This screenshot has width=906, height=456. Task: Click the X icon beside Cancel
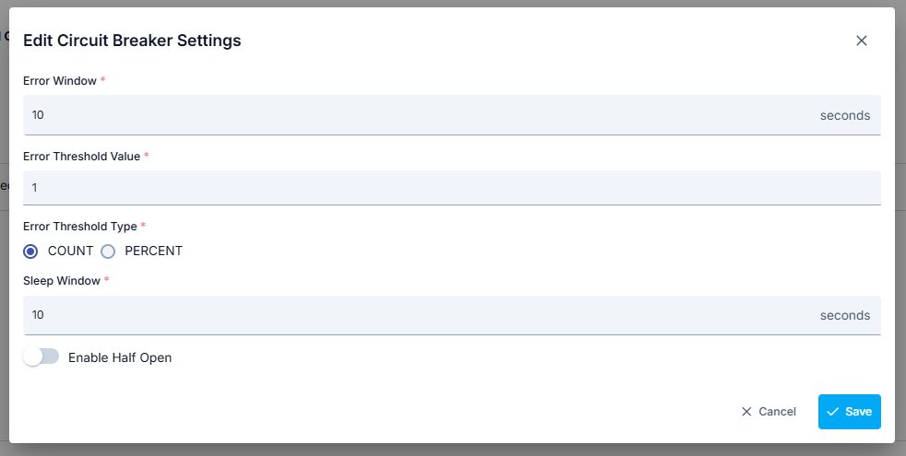(x=746, y=412)
